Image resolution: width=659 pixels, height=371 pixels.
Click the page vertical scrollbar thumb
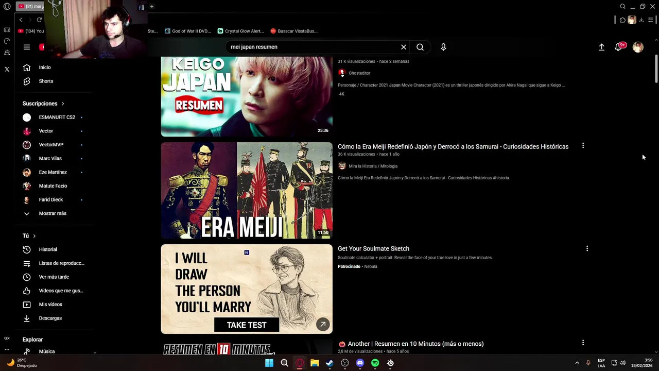(656, 69)
